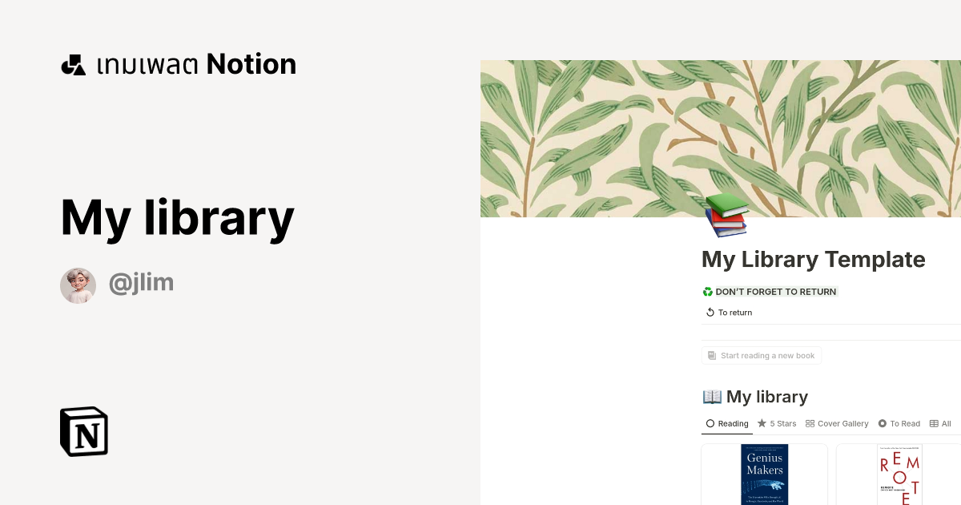Click the table icon next to the All view
This screenshot has width=961, height=505.
click(934, 423)
